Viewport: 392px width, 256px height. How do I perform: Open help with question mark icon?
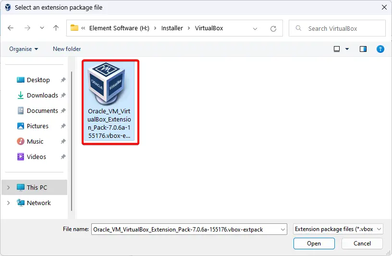[x=380, y=49]
